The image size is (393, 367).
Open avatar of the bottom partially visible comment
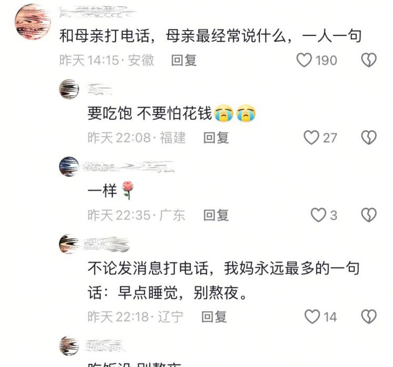(x=69, y=346)
